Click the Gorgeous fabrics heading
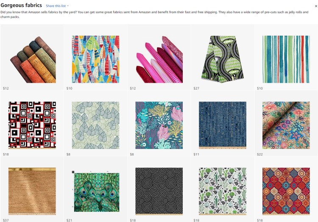Image resolution: width=318 pixels, height=222 pixels. pyautogui.click(x=21, y=5)
